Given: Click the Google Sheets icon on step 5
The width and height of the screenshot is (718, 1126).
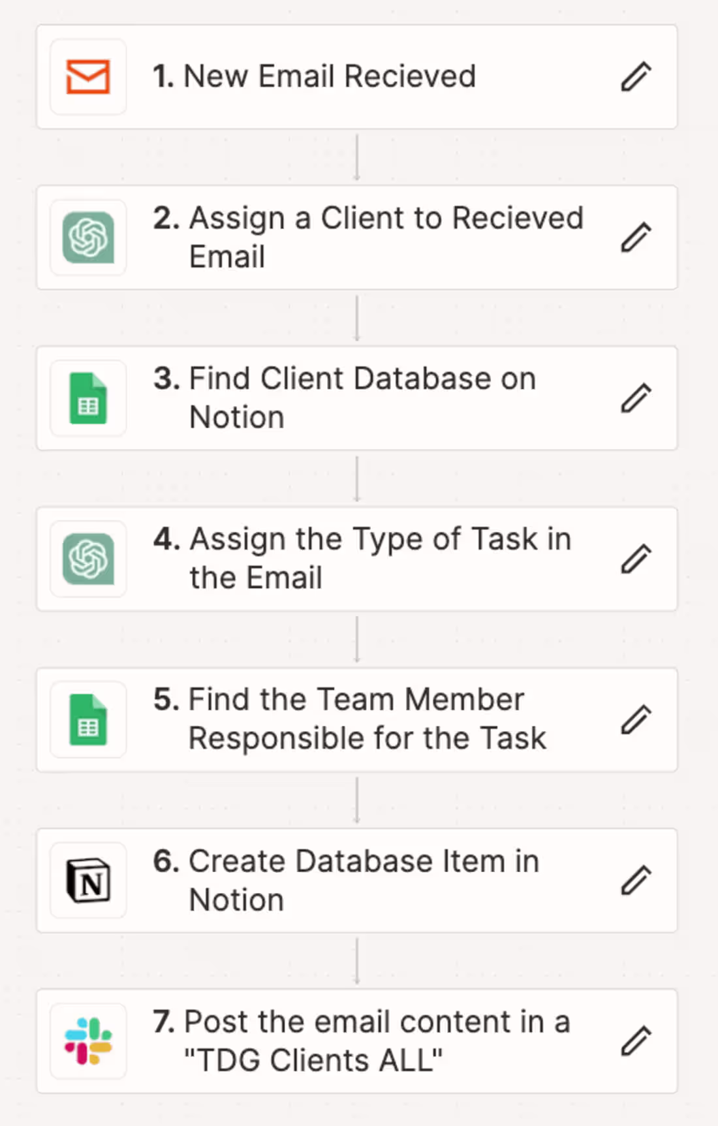Looking at the screenshot, I should tap(88, 719).
